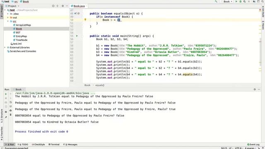265x149 pixels.
Task: Click the green run gutter arrow beside main
Action: [x=77, y=36]
